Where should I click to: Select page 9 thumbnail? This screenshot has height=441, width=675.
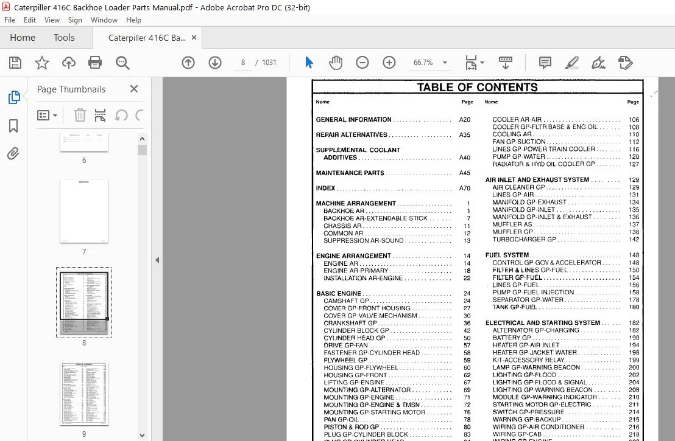click(84, 394)
